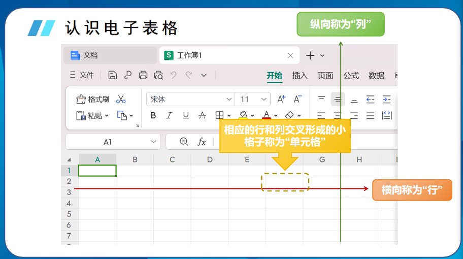Select column C header
Viewport: 463px width, 259px height.
172,159
